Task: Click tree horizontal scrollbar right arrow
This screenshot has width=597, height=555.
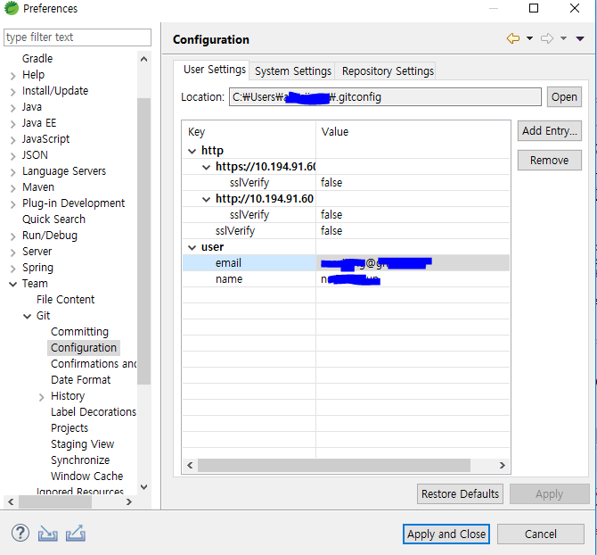Action: click(129, 502)
